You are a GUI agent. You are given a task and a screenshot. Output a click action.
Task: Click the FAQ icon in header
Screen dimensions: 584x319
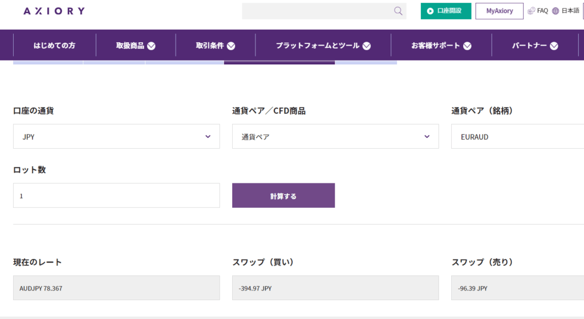click(x=532, y=11)
